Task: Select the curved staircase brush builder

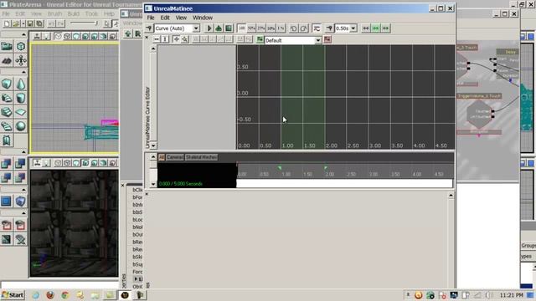Action: (7, 98)
